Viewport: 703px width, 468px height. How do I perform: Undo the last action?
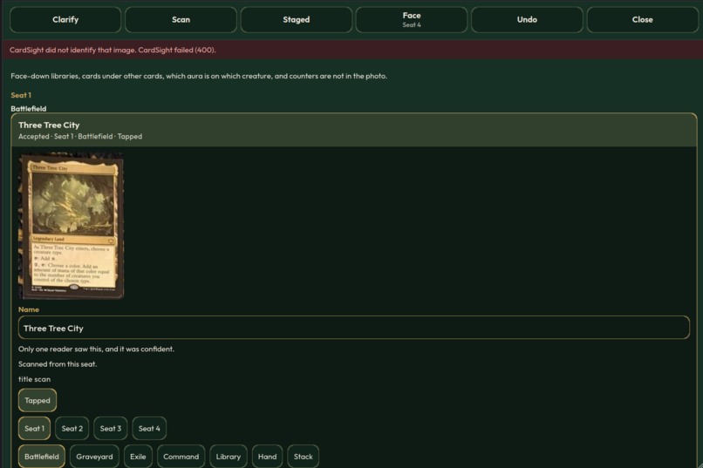point(527,20)
